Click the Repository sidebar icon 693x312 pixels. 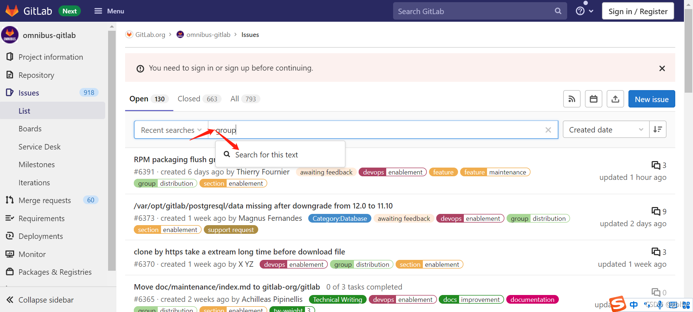(10, 75)
